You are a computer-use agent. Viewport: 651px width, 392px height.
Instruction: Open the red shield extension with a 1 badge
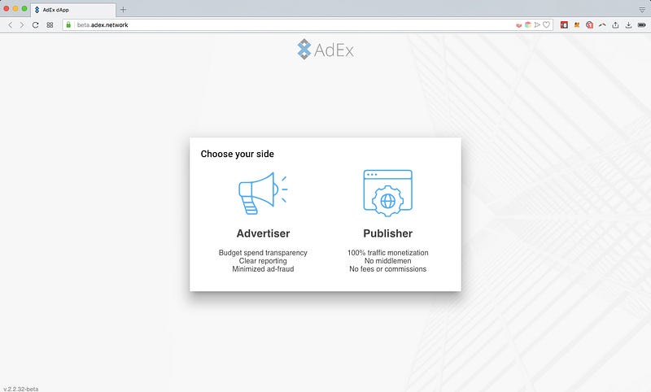tap(589, 25)
